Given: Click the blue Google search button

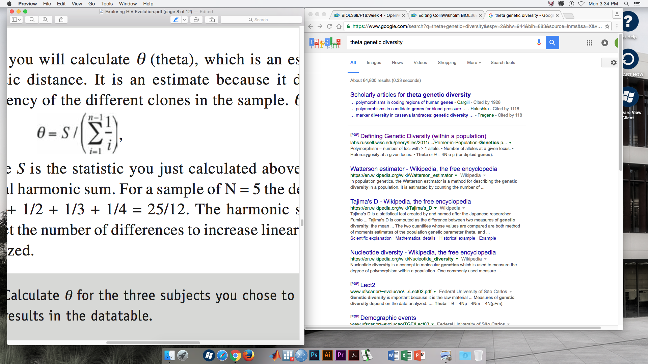Looking at the screenshot, I should pyautogui.click(x=552, y=42).
